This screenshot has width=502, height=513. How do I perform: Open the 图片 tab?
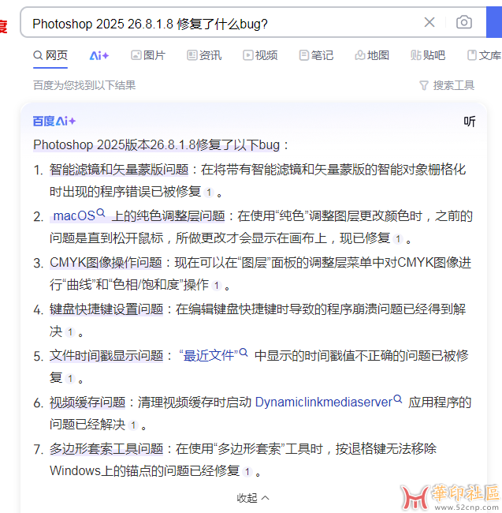coord(148,55)
